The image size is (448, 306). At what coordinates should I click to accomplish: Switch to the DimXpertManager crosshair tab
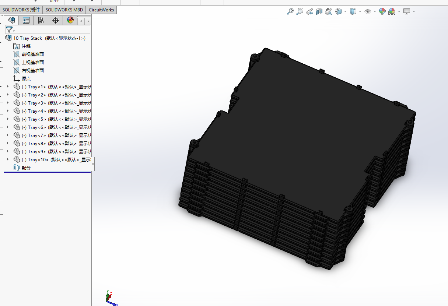point(56,20)
